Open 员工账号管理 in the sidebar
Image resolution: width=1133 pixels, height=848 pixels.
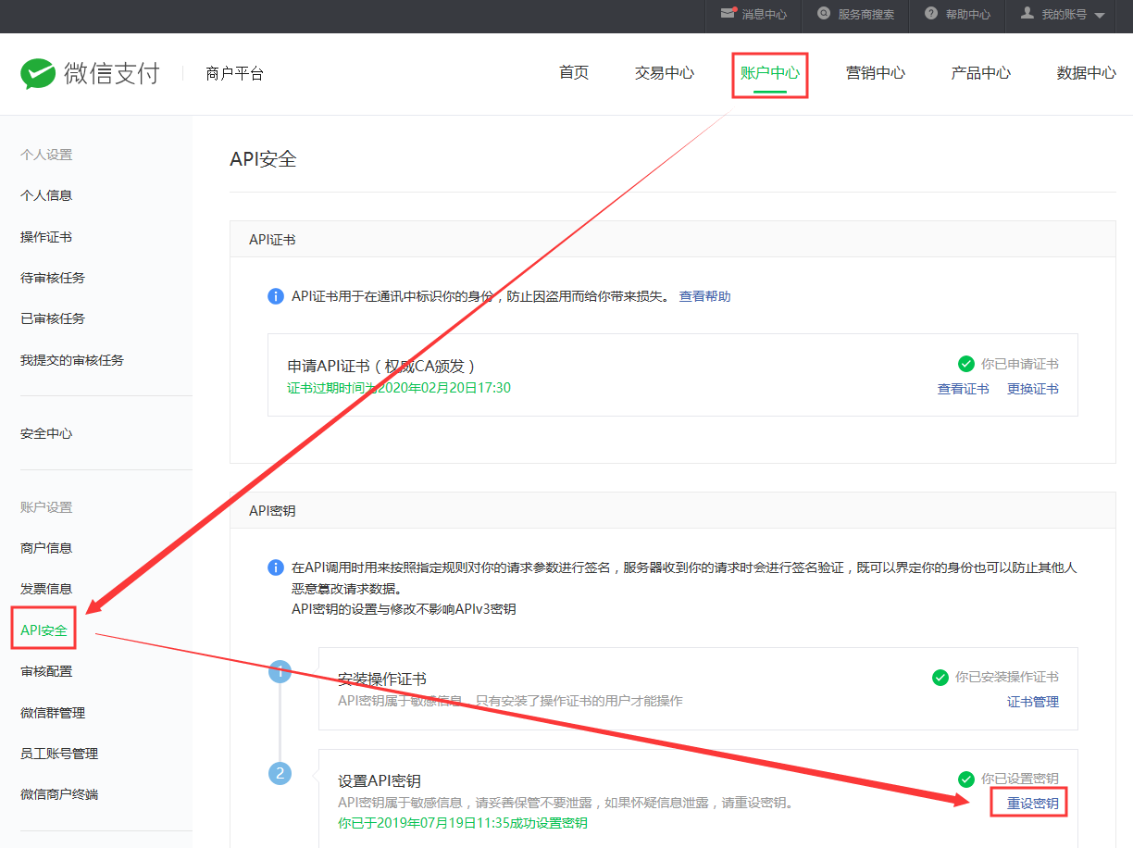point(59,754)
